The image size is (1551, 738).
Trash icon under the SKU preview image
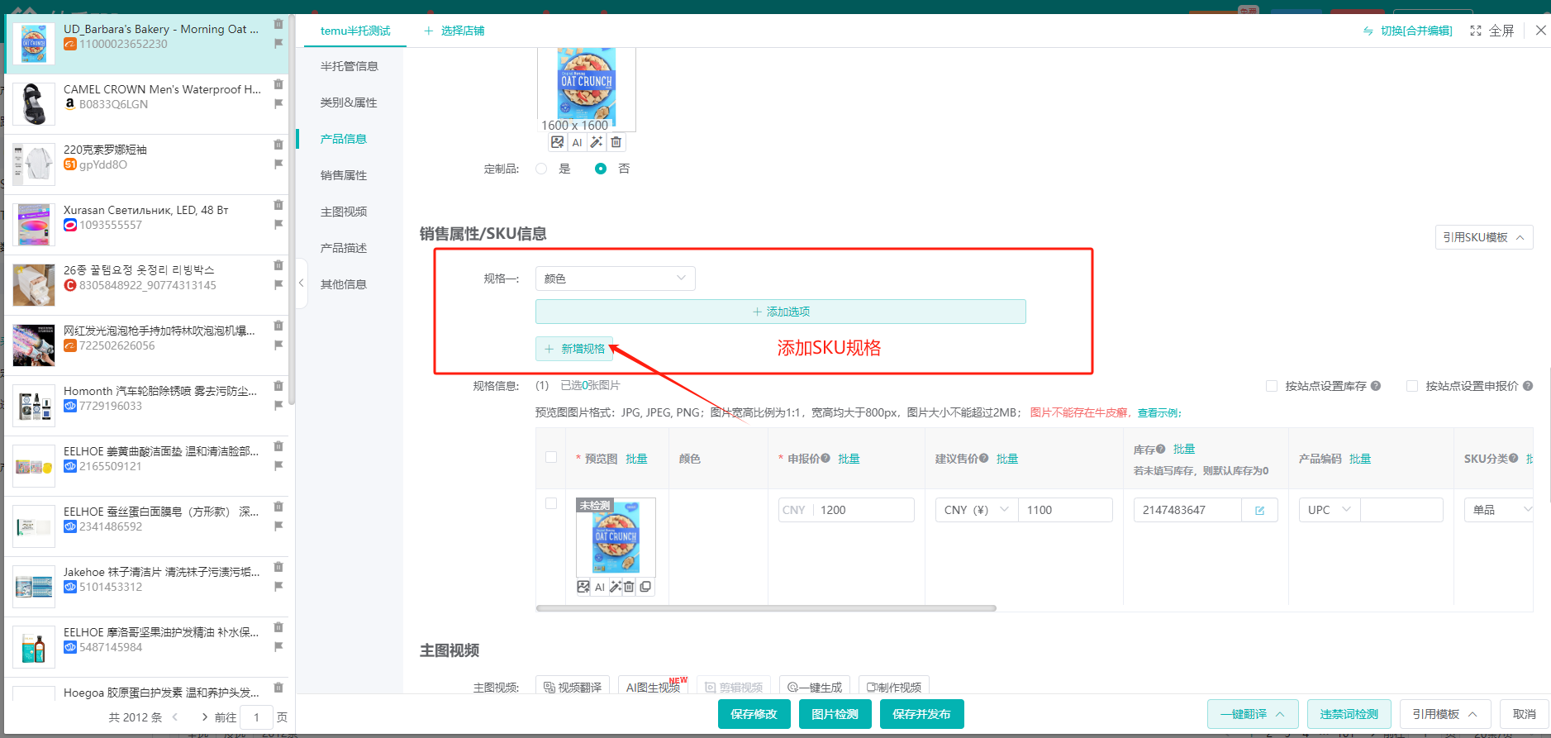pos(629,587)
